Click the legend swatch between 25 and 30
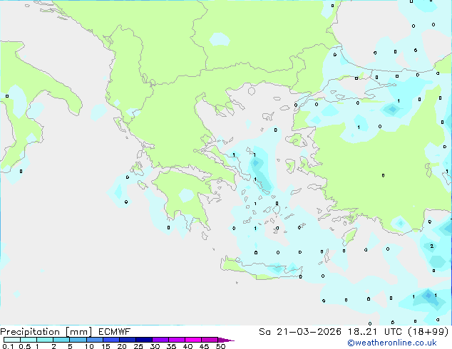Screen dimensions: 452x349 point(144,340)
